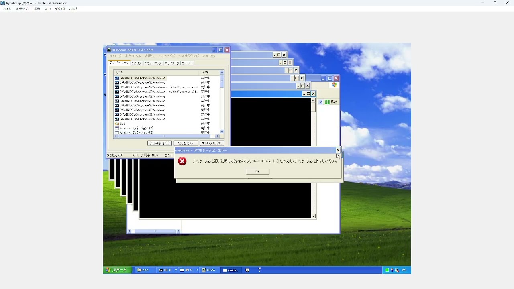Click the cmd window scroll up arrow
Image resolution: width=514 pixels, height=289 pixels.
pyautogui.click(x=314, y=100)
